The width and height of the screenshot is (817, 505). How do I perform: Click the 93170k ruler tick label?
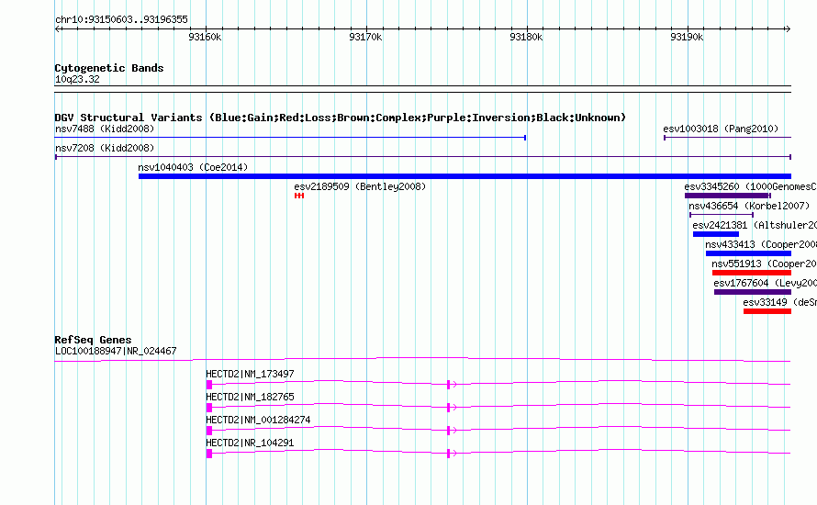point(365,37)
